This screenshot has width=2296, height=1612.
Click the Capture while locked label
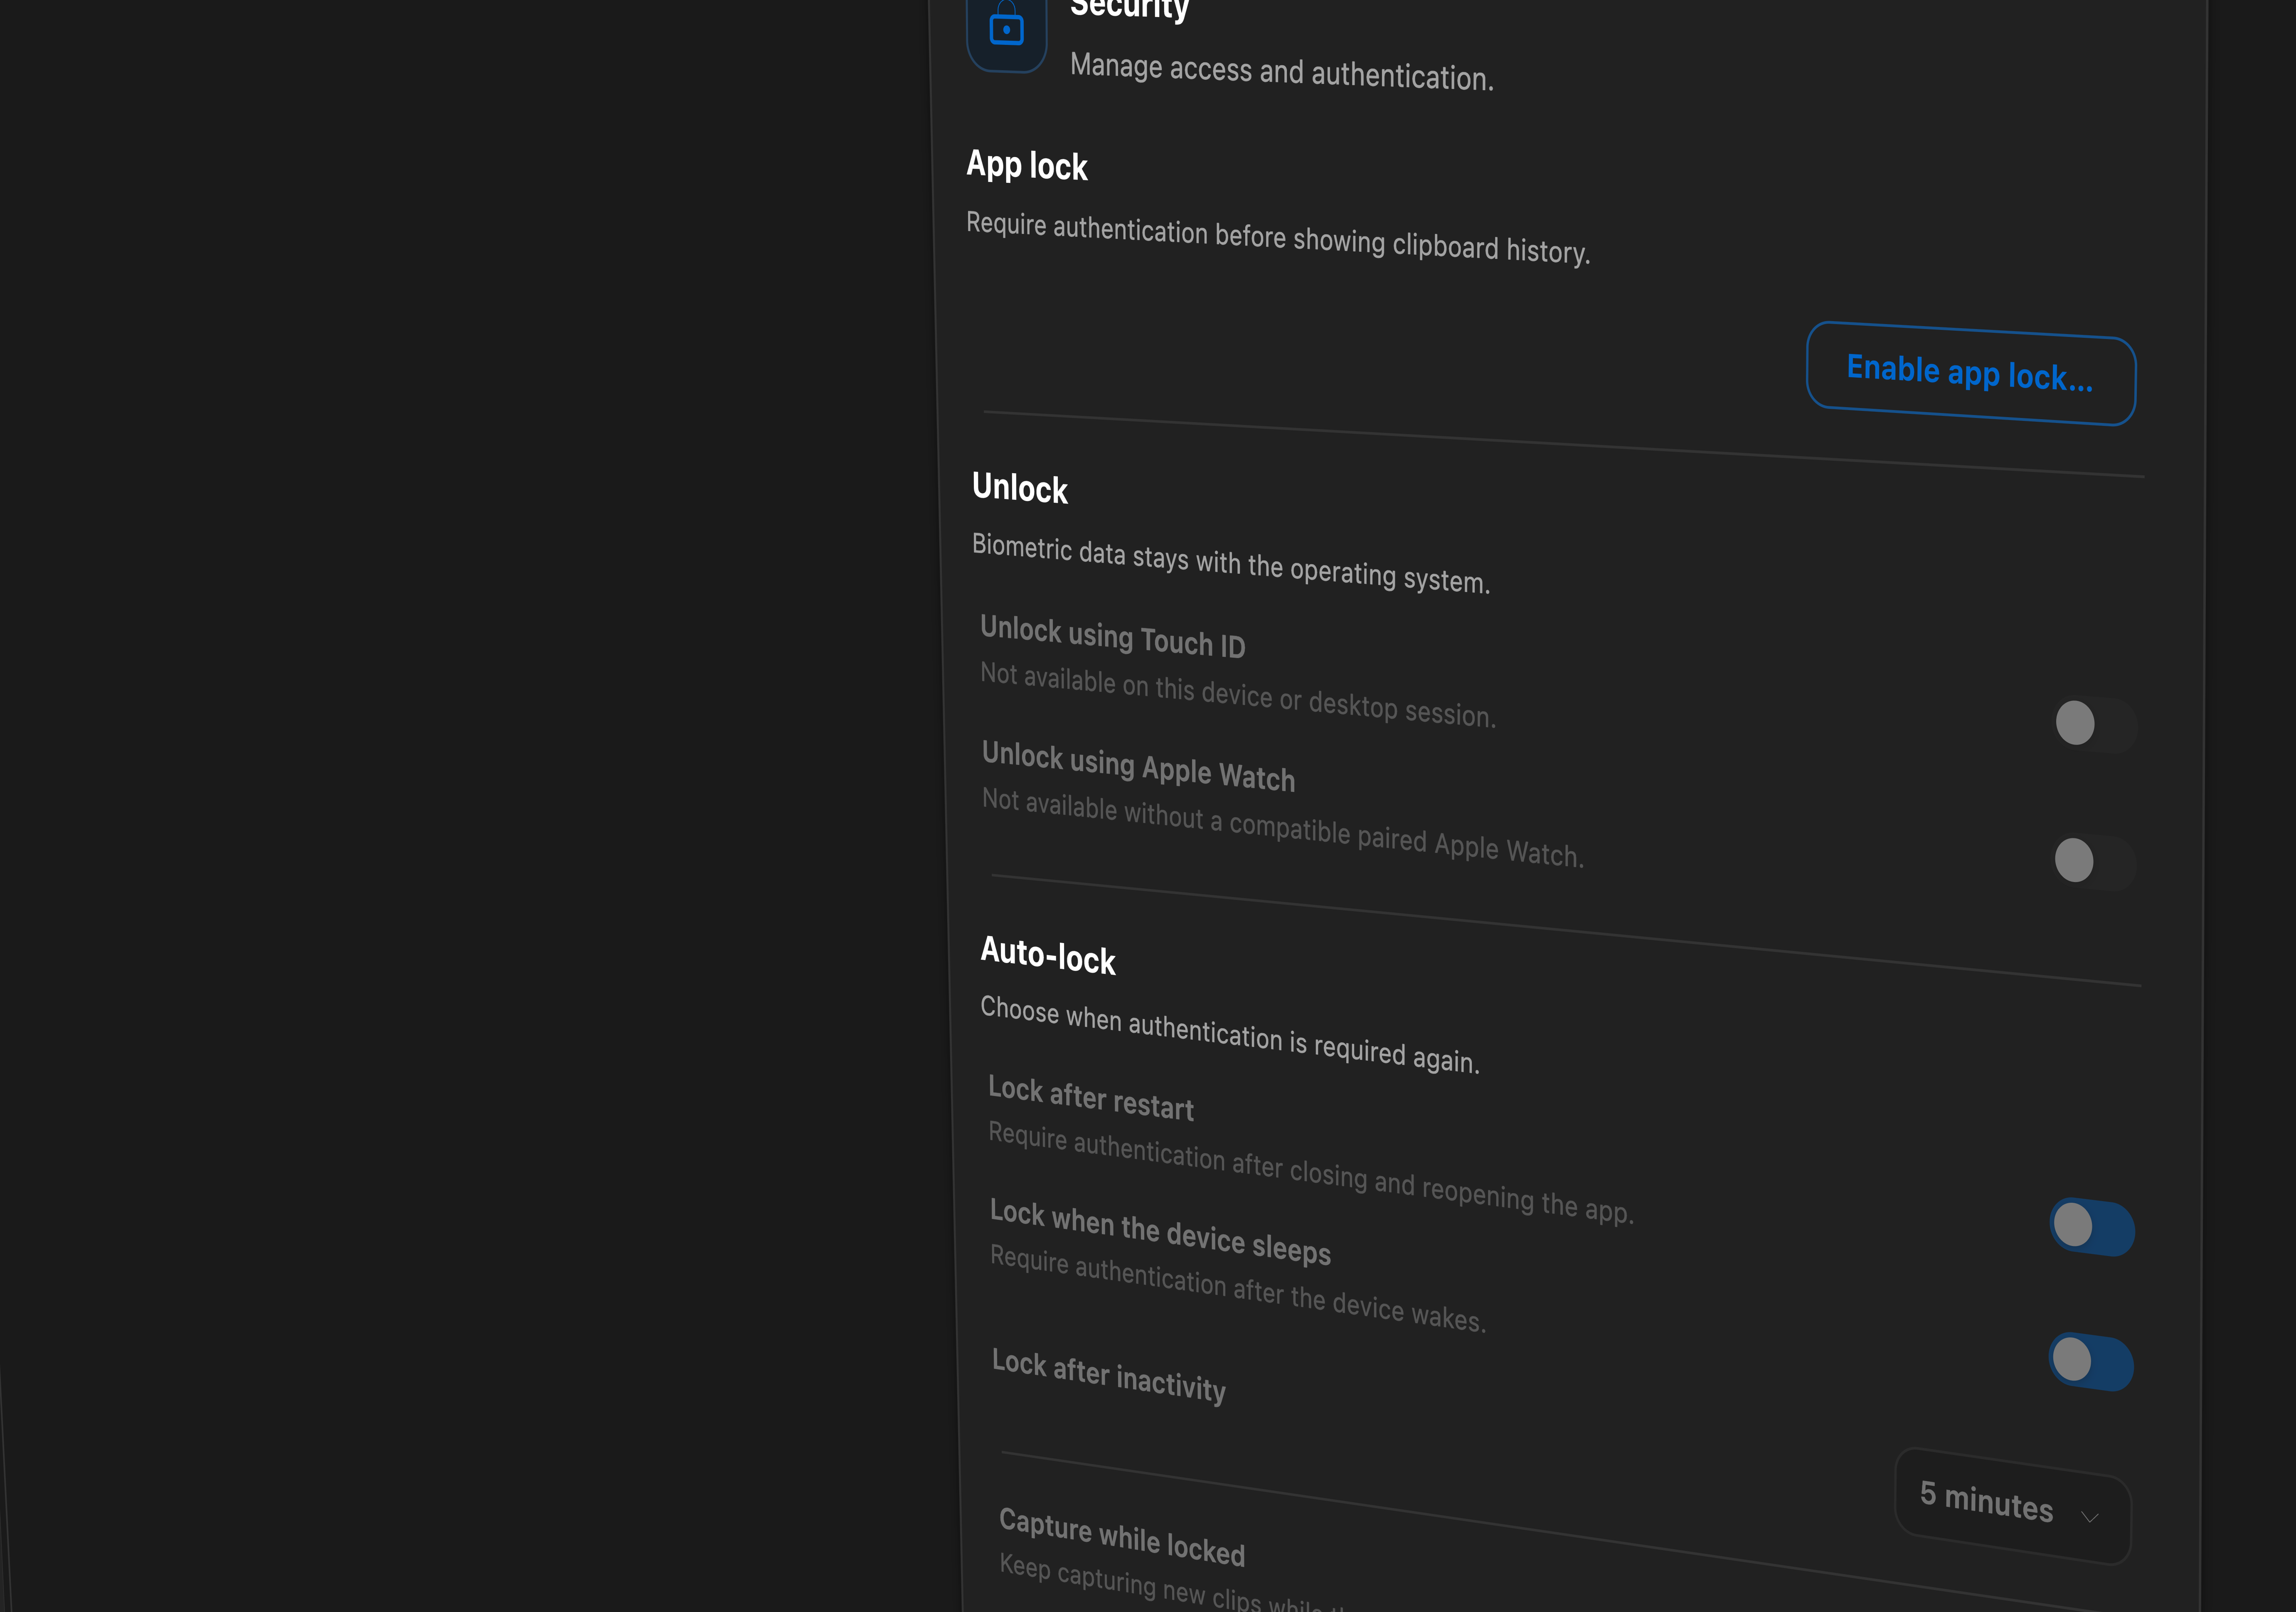[x=1122, y=1537]
